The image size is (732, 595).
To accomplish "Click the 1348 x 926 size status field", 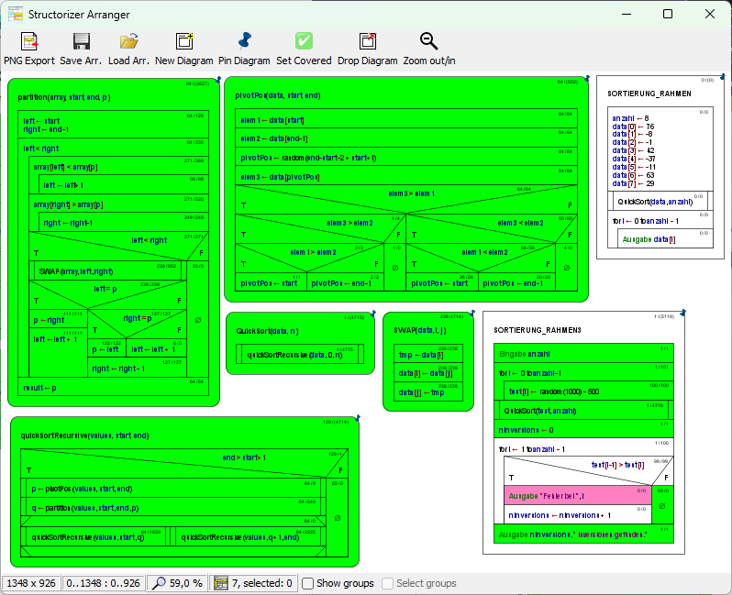I will pyautogui.click(x=31, y=583).
